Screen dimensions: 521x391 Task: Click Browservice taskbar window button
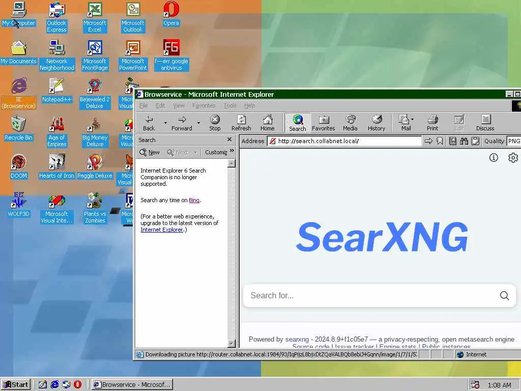132,385
